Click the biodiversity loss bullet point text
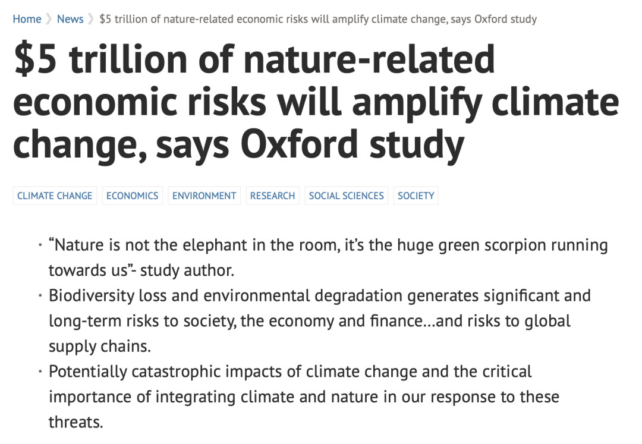The width and height of the screenshot is (642, 444). pos(320,321)
